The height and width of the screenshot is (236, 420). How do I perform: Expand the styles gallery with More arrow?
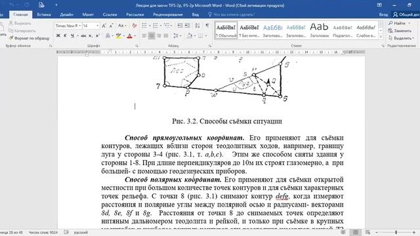pyautogui.click(x=381, y=37)
